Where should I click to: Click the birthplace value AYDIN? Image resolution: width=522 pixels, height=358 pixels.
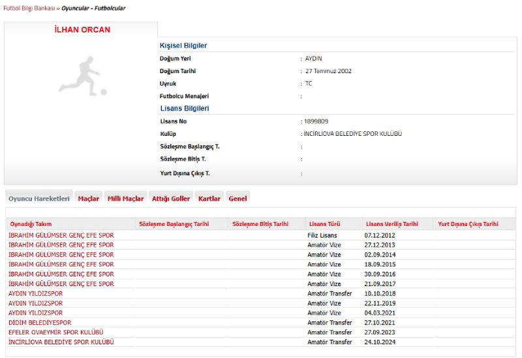(x=314, y=59)
